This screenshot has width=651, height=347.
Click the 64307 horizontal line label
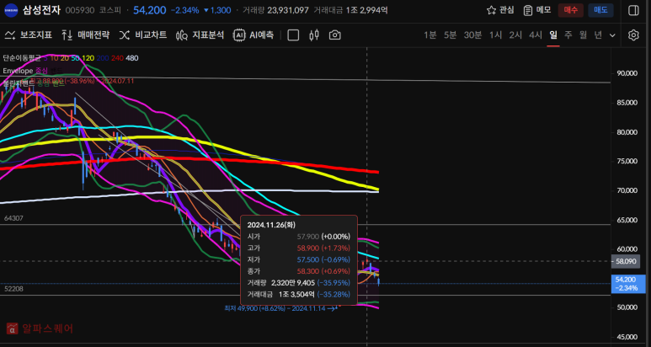[x=13, y=218]
